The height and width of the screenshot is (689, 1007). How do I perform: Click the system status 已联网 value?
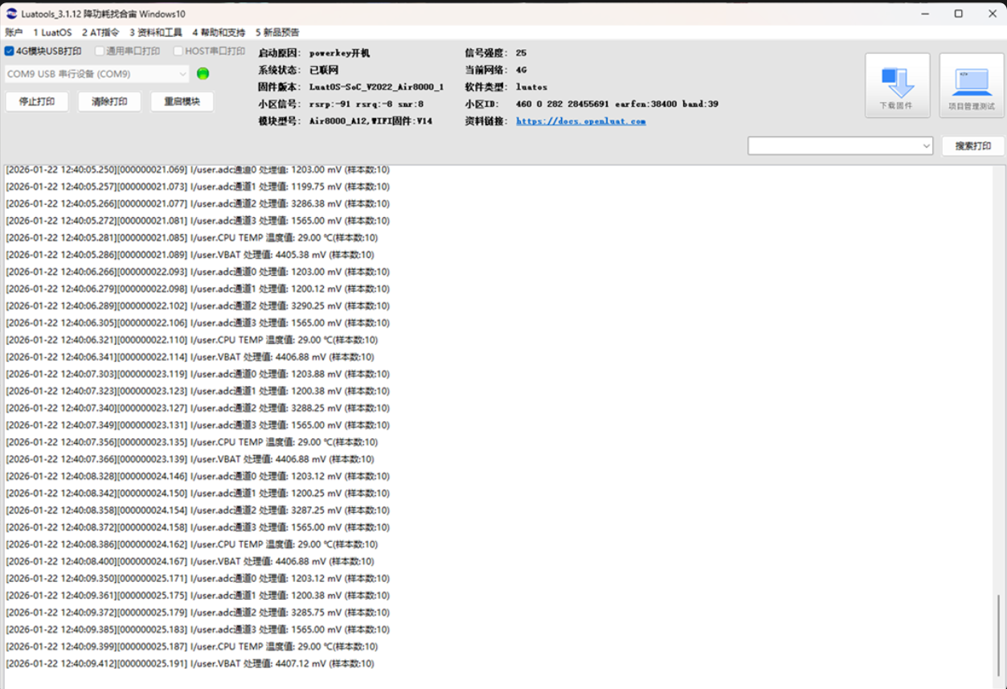pyautogui.click(x=324, y=70)
